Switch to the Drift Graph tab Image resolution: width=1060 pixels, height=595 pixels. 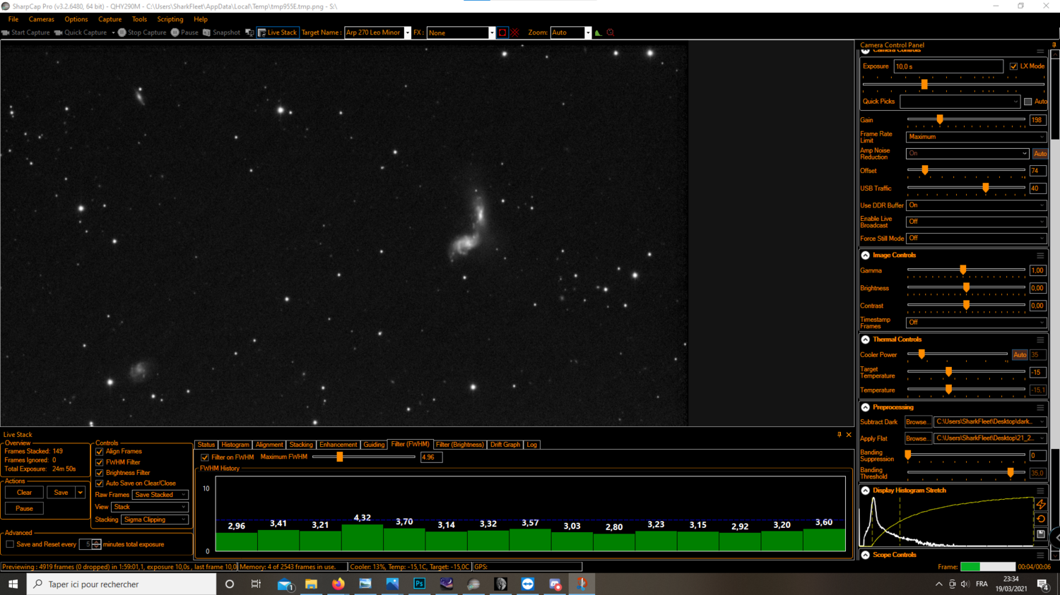505,445
